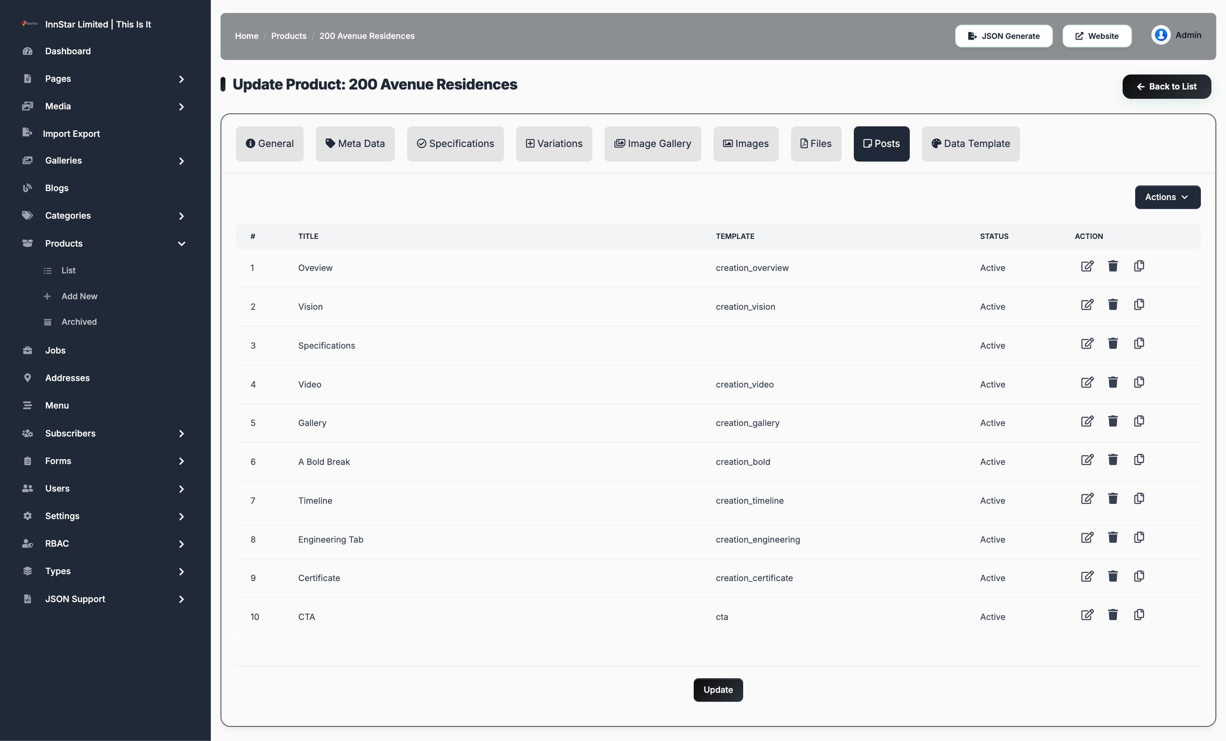This screenshot has width=1226, height=741.
Task: Open the Actions dropdown
Action: point(1167,197)
